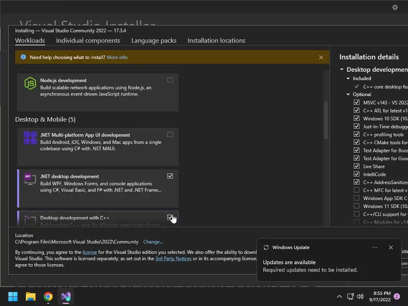Uncheck the .NET desktop development workload

pos(170,176)
